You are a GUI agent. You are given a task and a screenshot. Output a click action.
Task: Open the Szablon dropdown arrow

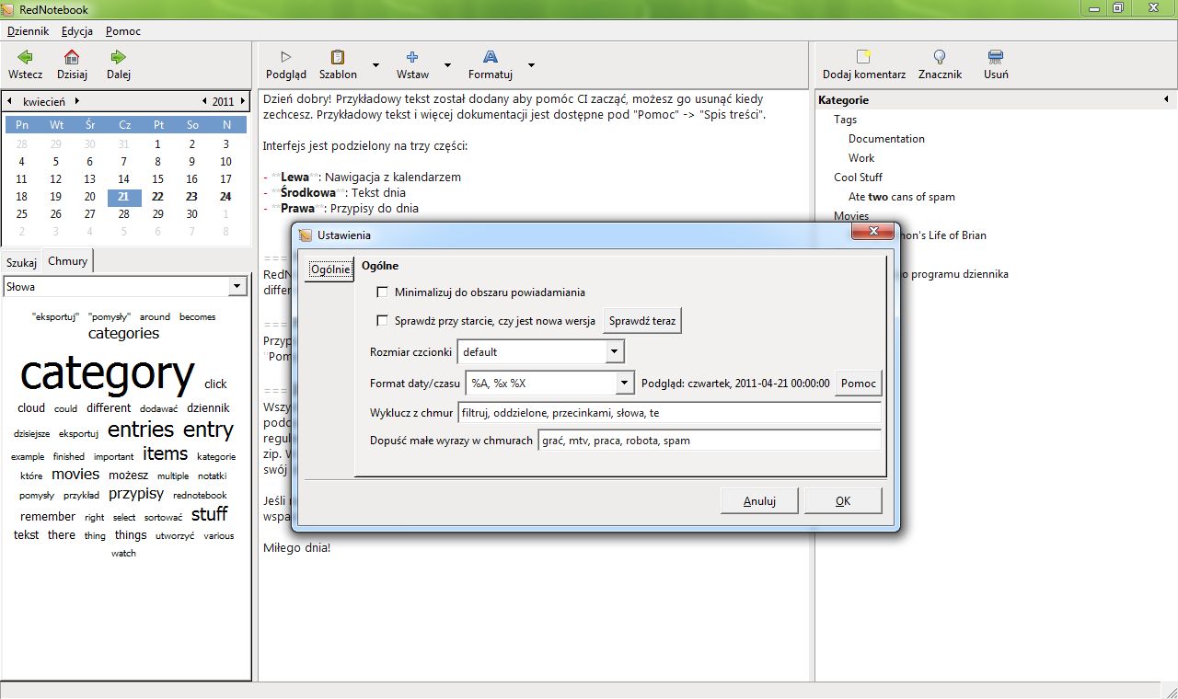[x=375, y=65]
